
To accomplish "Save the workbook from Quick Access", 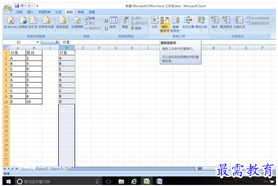I will pyautogui.click(x=17, y=6).
